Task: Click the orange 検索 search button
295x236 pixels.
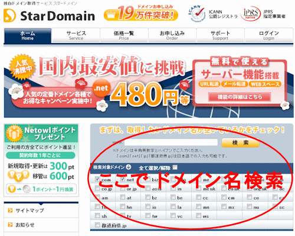Action: point(240,143)
